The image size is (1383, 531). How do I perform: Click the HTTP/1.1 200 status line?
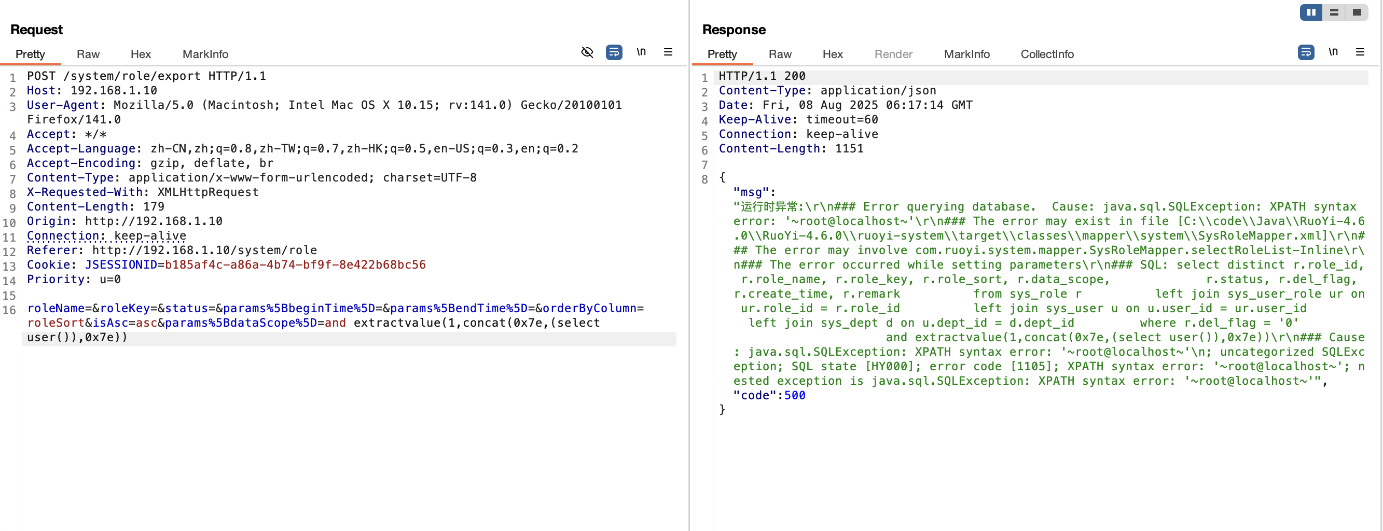click(x=763, y=76)
